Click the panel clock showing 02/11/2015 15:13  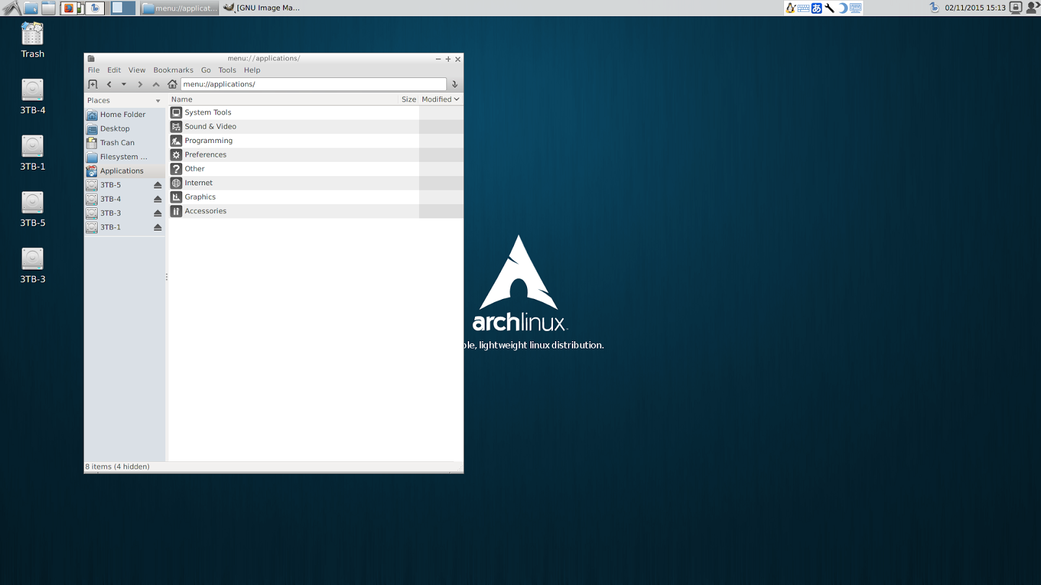pos(975,8)
